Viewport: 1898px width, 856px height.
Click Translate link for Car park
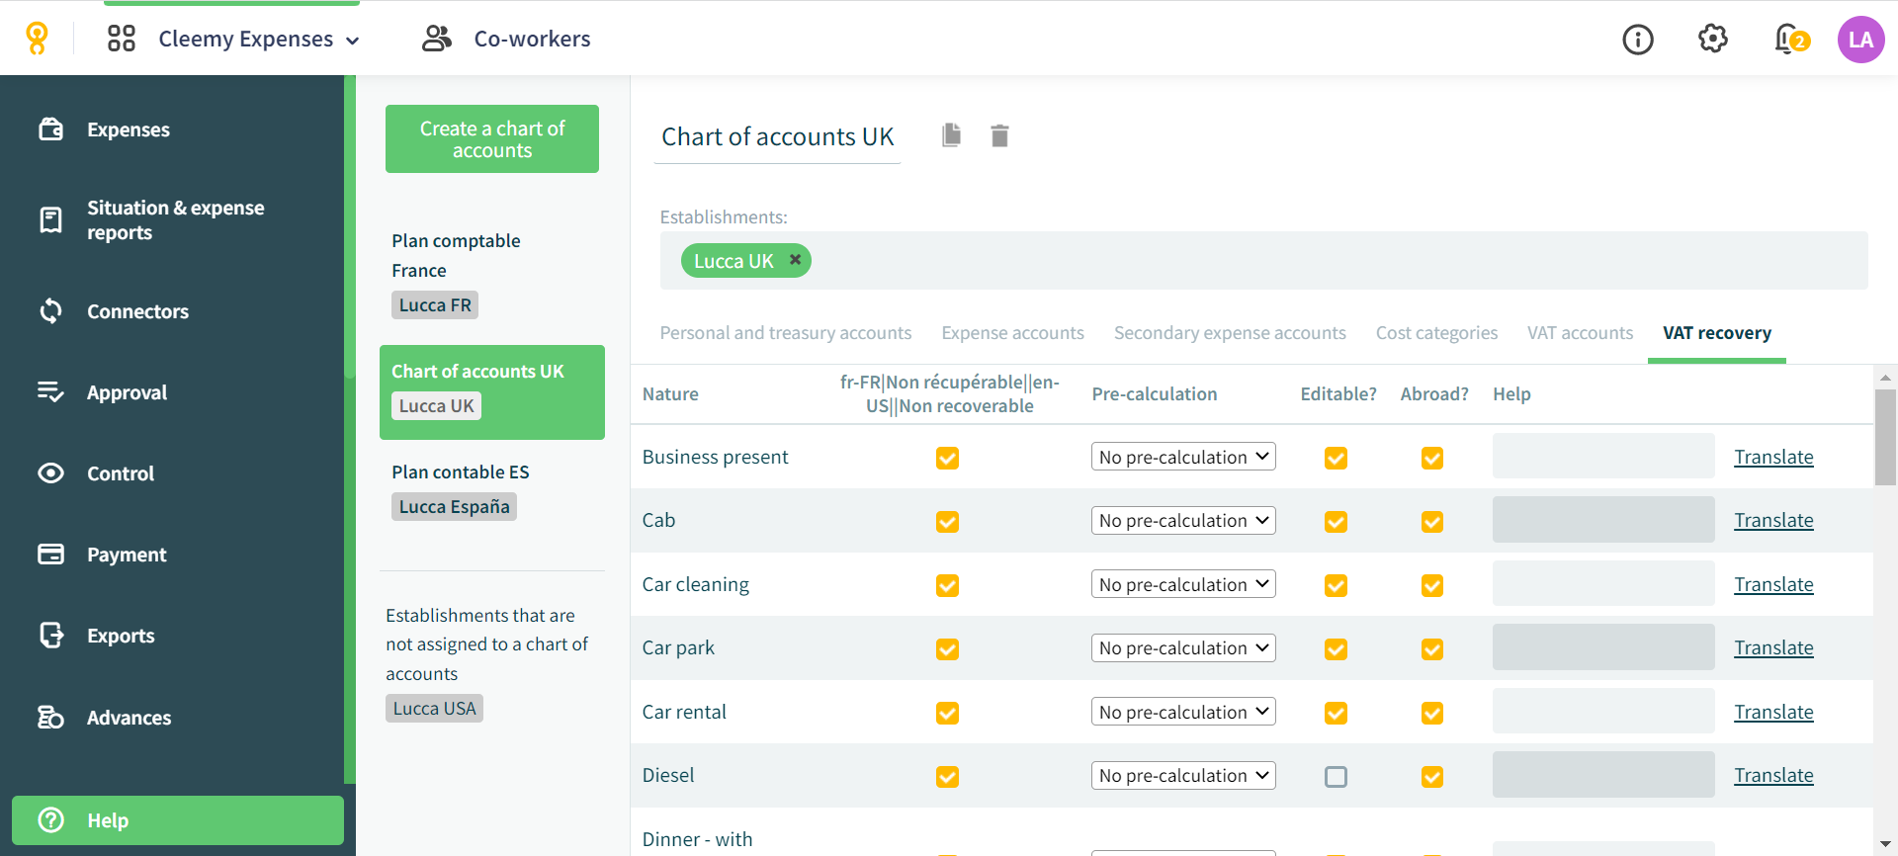[1773, 647]
